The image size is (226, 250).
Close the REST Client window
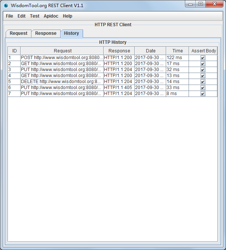coord(214,4)
